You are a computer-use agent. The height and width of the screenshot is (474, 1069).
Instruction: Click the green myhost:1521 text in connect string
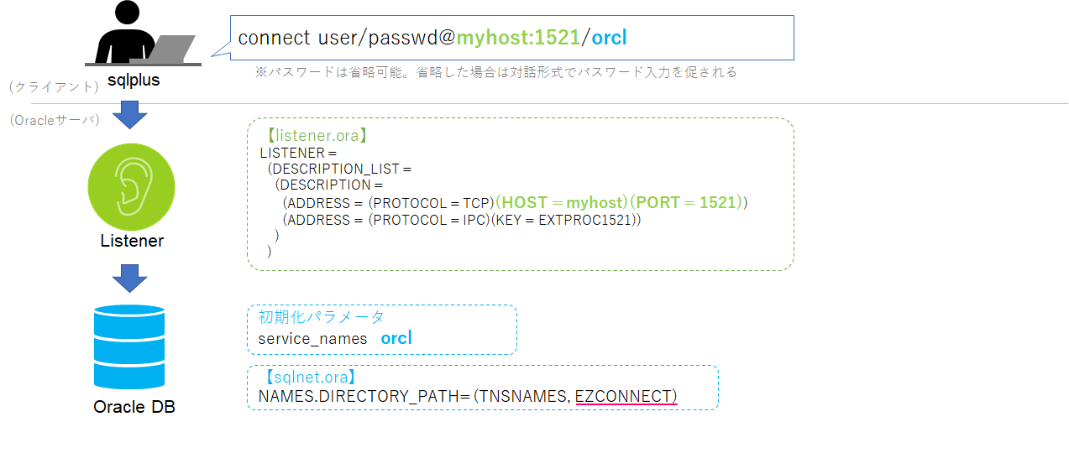pos(519,38)
